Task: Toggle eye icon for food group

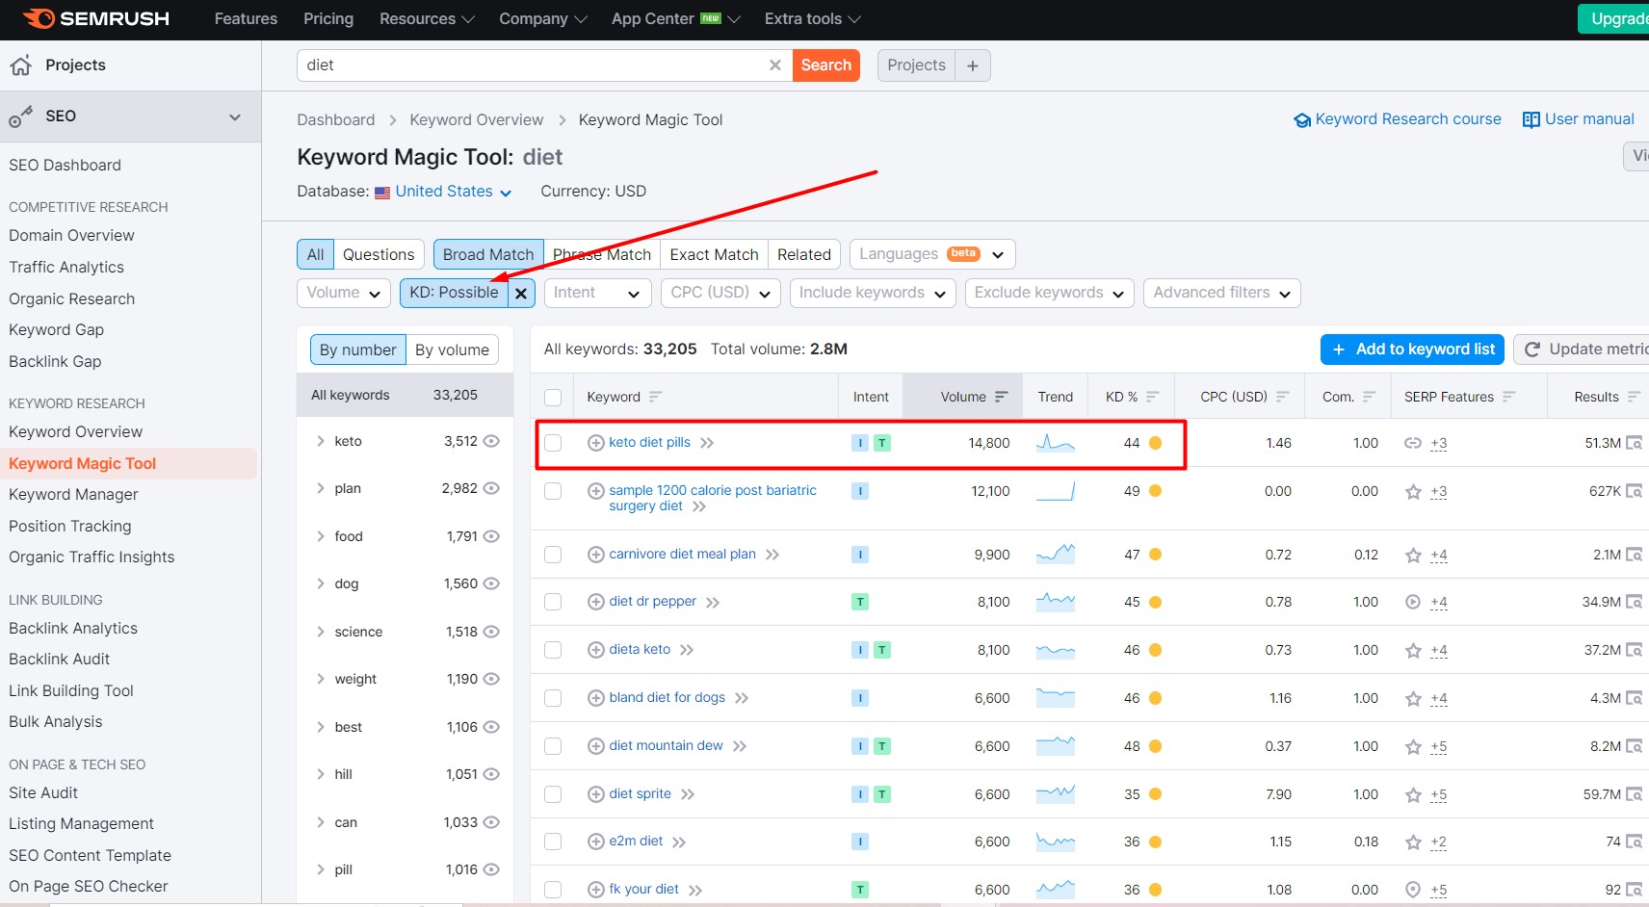Action: pyautogui.click(x=491, y=536)
